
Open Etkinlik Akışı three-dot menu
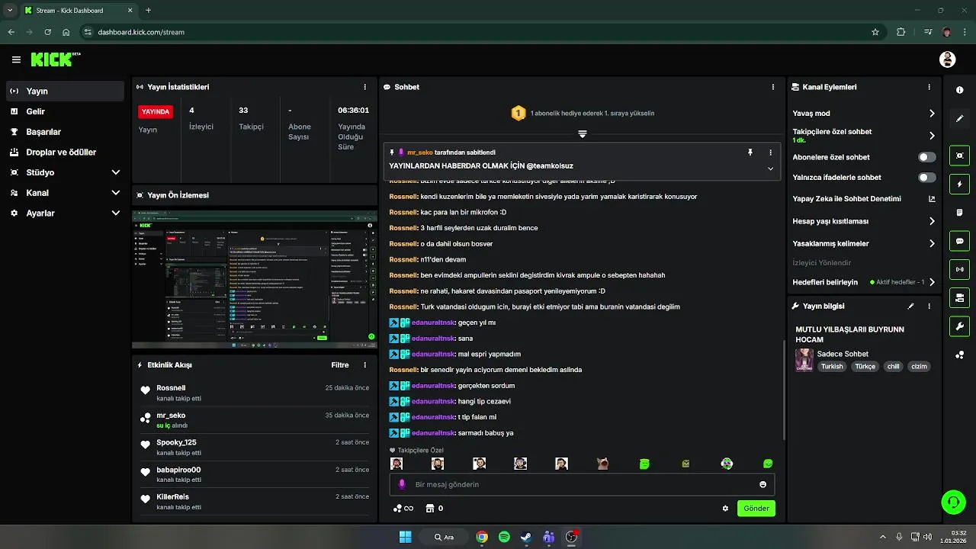coord(364,365)
